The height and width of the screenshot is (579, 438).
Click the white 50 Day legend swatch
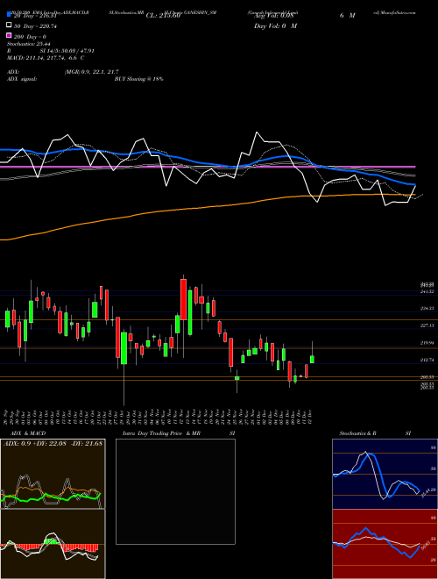coord(9,25)
